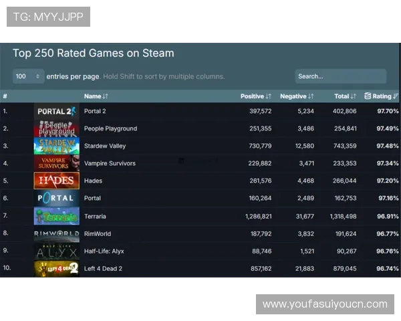This screenshot has height=321, width=401.
Task: Select the 97.49% rating cell
Action: click(x=388, y=128)
